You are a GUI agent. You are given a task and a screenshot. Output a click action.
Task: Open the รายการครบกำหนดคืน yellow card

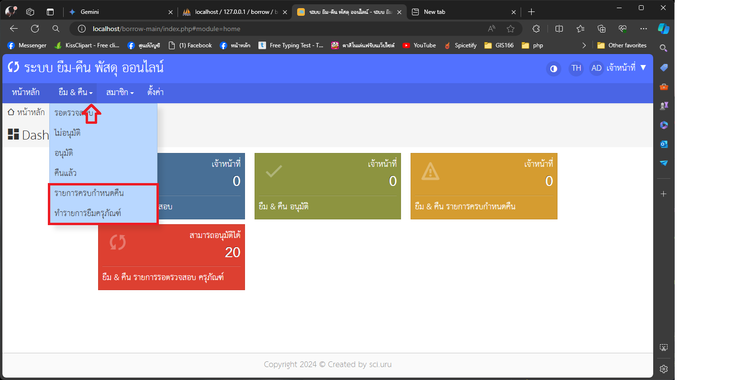pyautogui.click(x=484, y=186)
